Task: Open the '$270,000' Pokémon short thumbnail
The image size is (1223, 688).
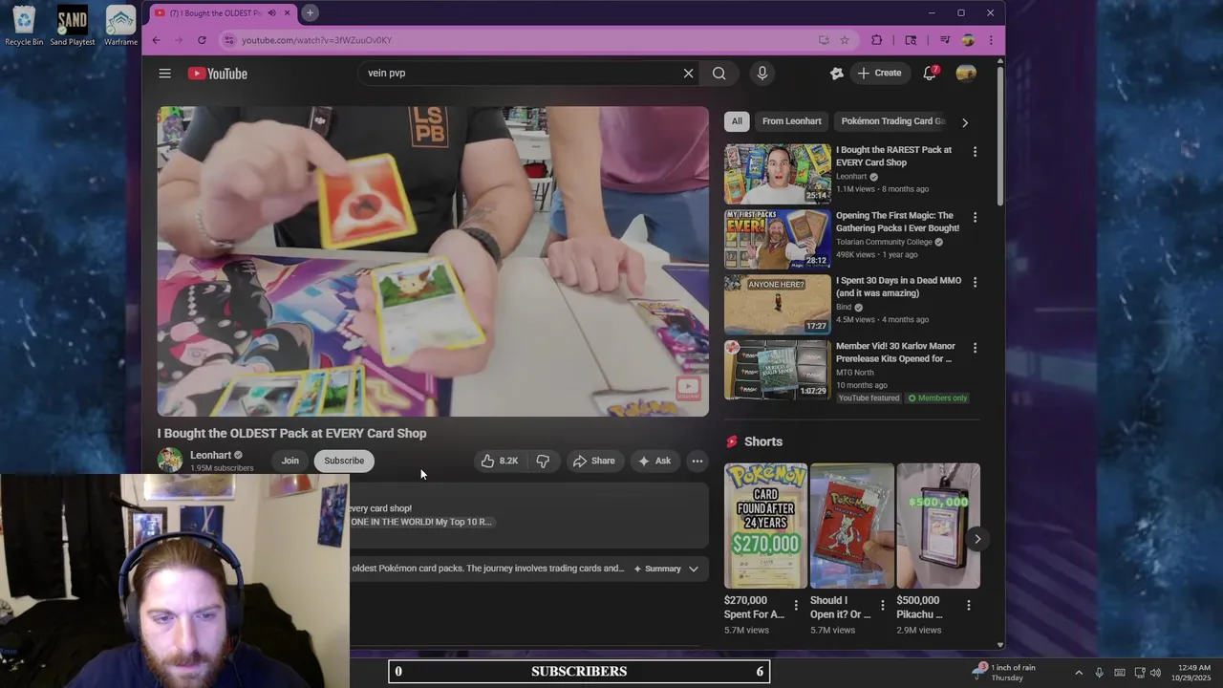Action: (x=765, y=526)
